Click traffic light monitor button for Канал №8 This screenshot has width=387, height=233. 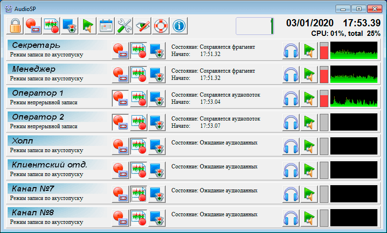(157, 218)
